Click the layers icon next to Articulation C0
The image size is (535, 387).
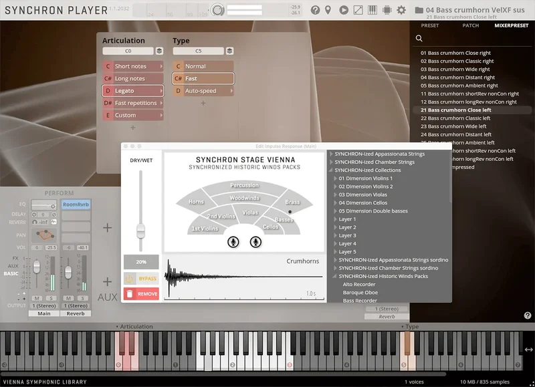click(159, 51)
